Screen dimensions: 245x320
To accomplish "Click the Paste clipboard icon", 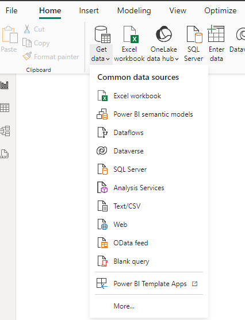I will click(10, 34).
